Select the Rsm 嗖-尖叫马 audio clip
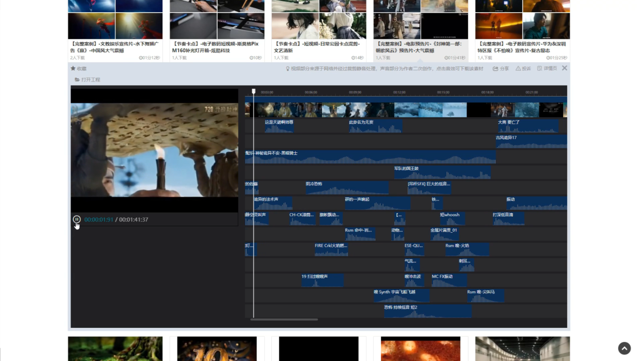 point(486,295)
